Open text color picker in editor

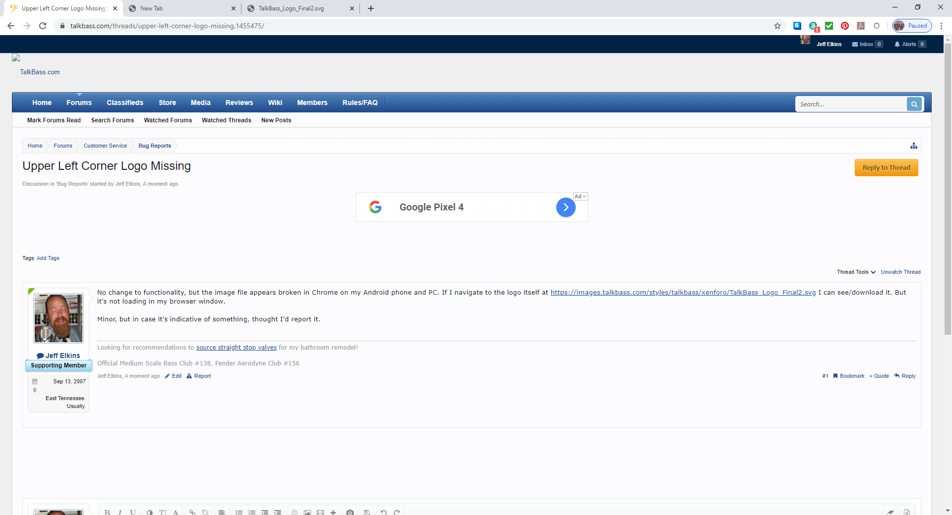pyautogui.click(x=150, y=512)
